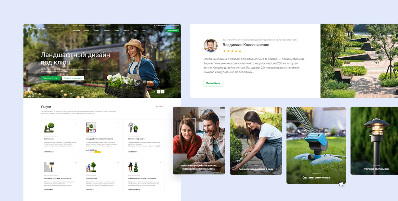Click the keys icon for Проект «Под ключ»
Image resolution: width=398 pixels, height=201 pixels.
coord(133,127)
